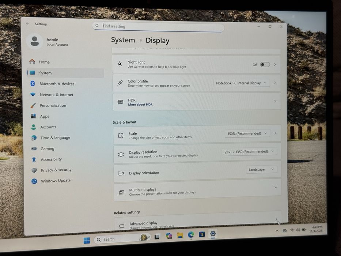Open Microsoft Store from taskbar
The height and width of the screenshot is (256, 341).
(x=202, y=234)
